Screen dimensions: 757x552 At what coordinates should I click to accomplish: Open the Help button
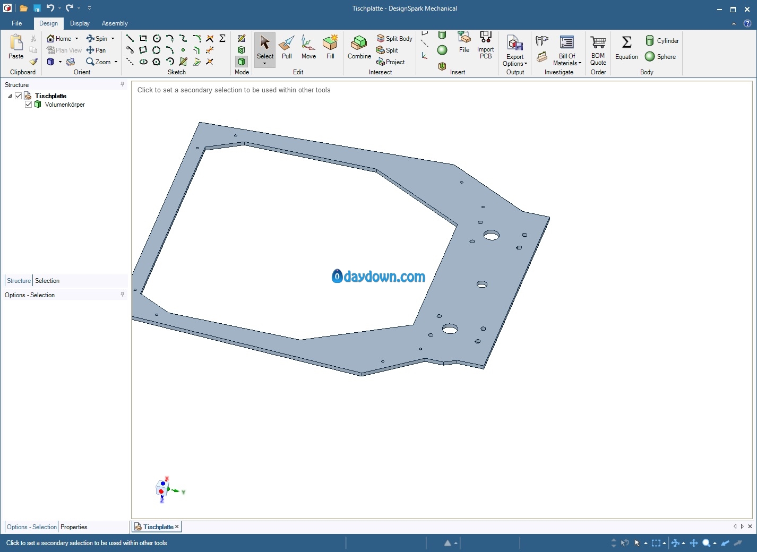click(x=747, y=23)
